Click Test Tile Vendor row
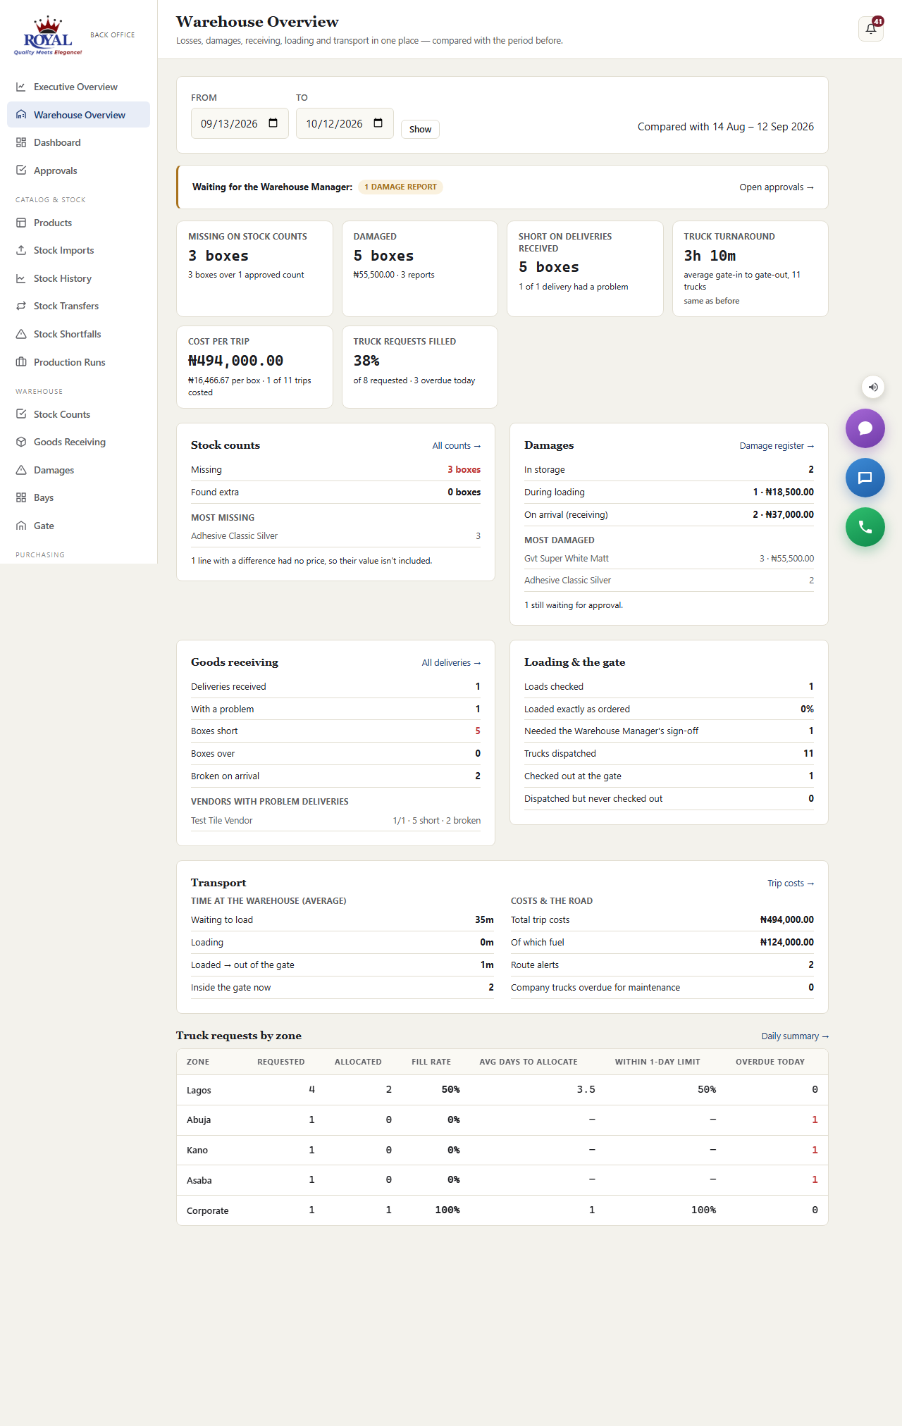 coord(335,820)
